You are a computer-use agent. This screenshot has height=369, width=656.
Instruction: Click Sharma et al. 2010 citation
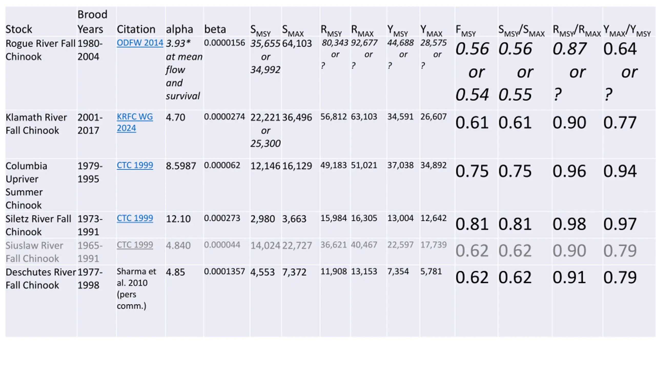[136, 289]
